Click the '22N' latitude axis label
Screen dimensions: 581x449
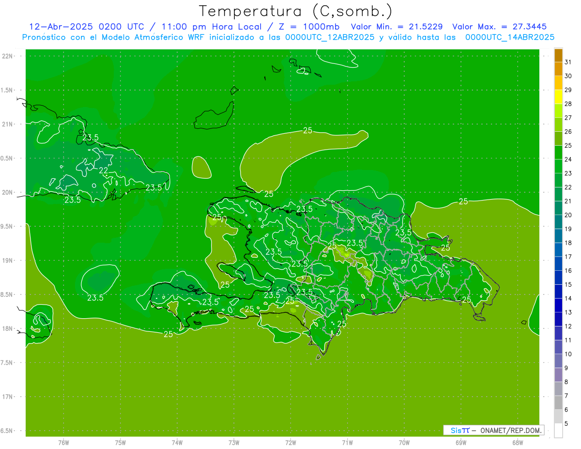pos(8,56)
